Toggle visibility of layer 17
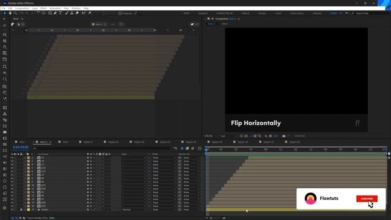This screenshot has height=220, width=391. (12, 210)
